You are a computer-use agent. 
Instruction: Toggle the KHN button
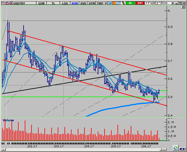point(74,3)
